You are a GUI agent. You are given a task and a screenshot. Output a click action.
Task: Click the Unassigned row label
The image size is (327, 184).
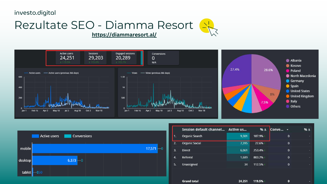pos(190,164)
